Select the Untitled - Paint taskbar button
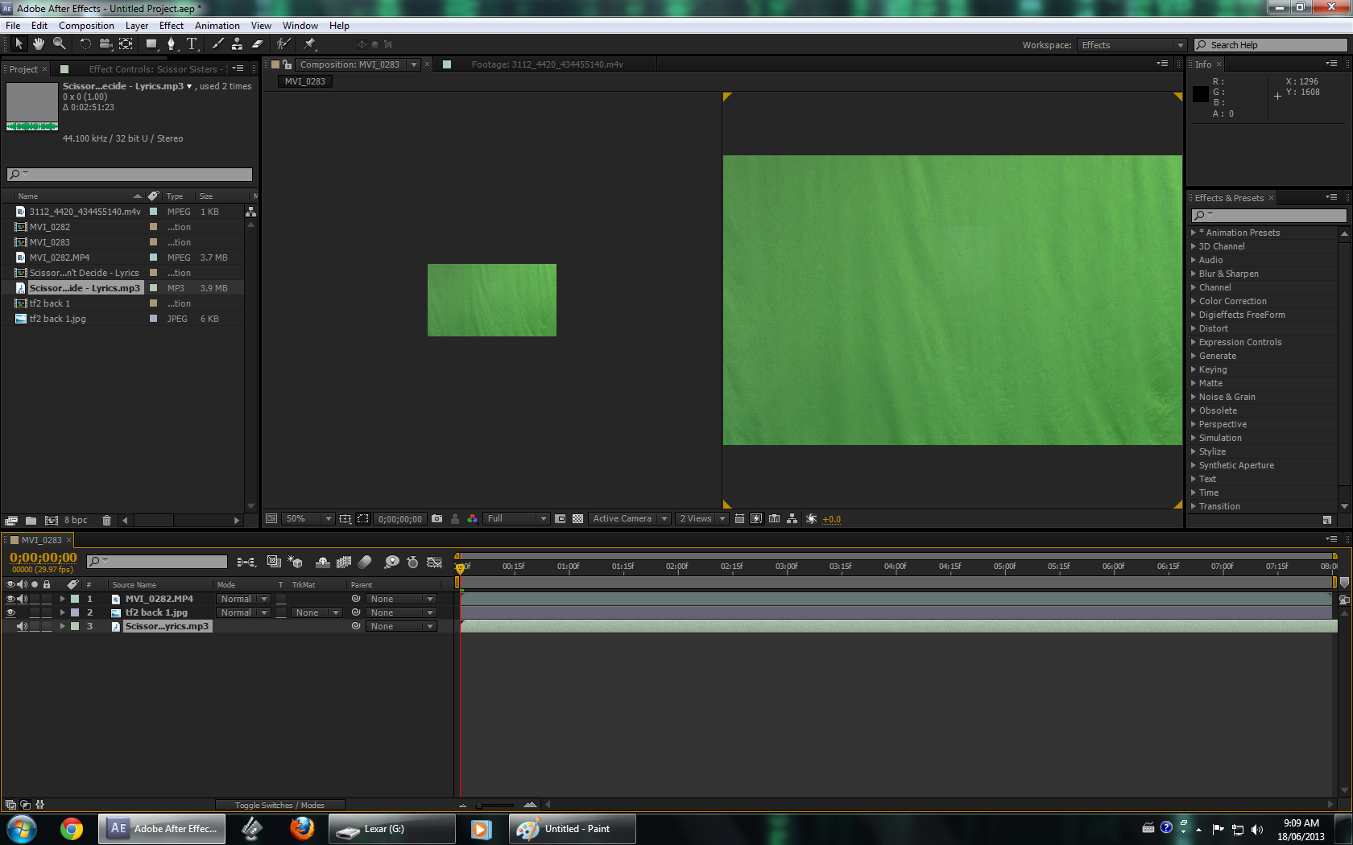1353x845 pixels. (572, 828)
